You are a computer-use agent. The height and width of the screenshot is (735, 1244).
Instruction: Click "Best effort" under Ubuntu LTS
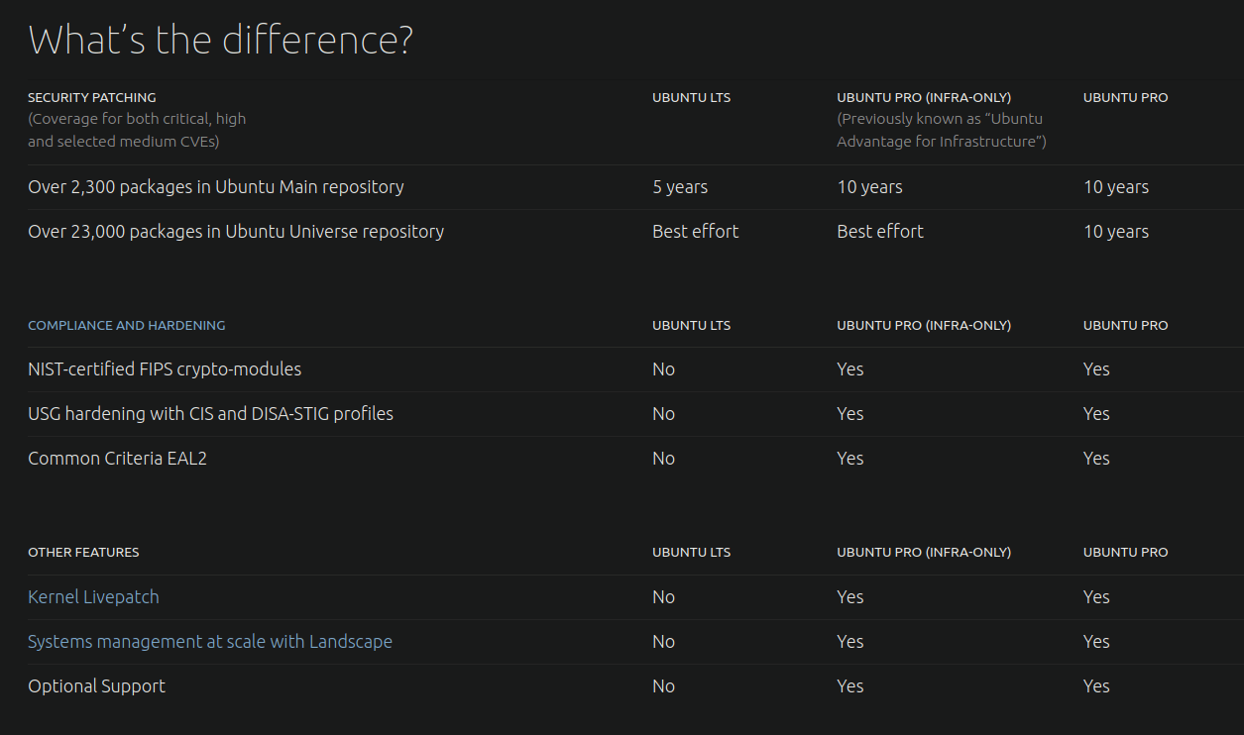[695, 232]
